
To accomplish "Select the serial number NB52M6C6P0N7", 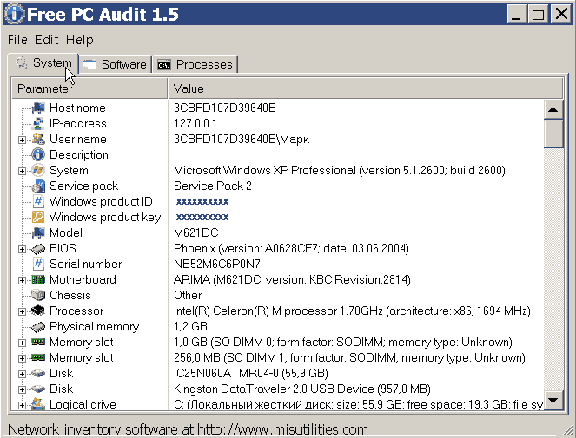I will [x=216, y=265].
